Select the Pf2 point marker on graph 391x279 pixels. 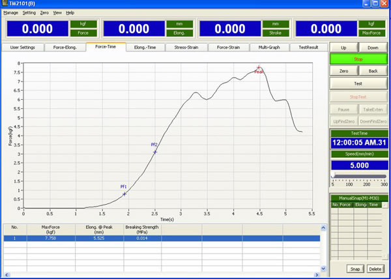pos(155,152)
